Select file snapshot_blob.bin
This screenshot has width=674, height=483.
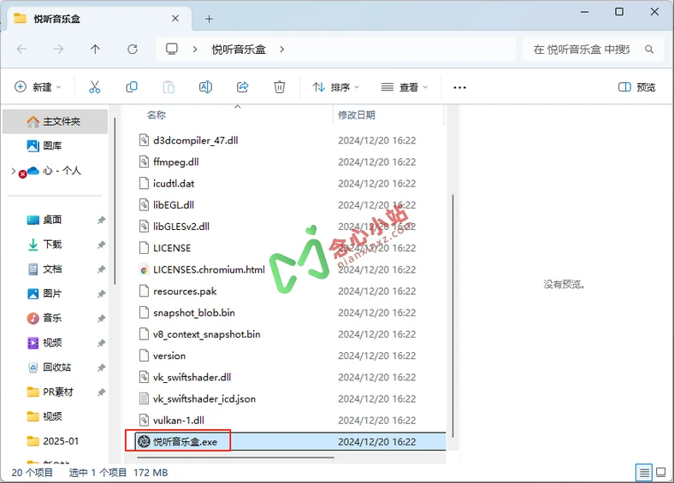[x=194, y=313]
